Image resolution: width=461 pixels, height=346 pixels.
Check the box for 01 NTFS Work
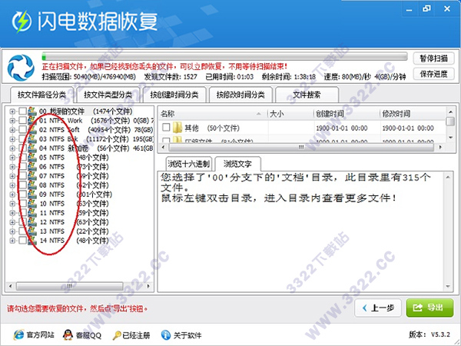click(22, 121)
